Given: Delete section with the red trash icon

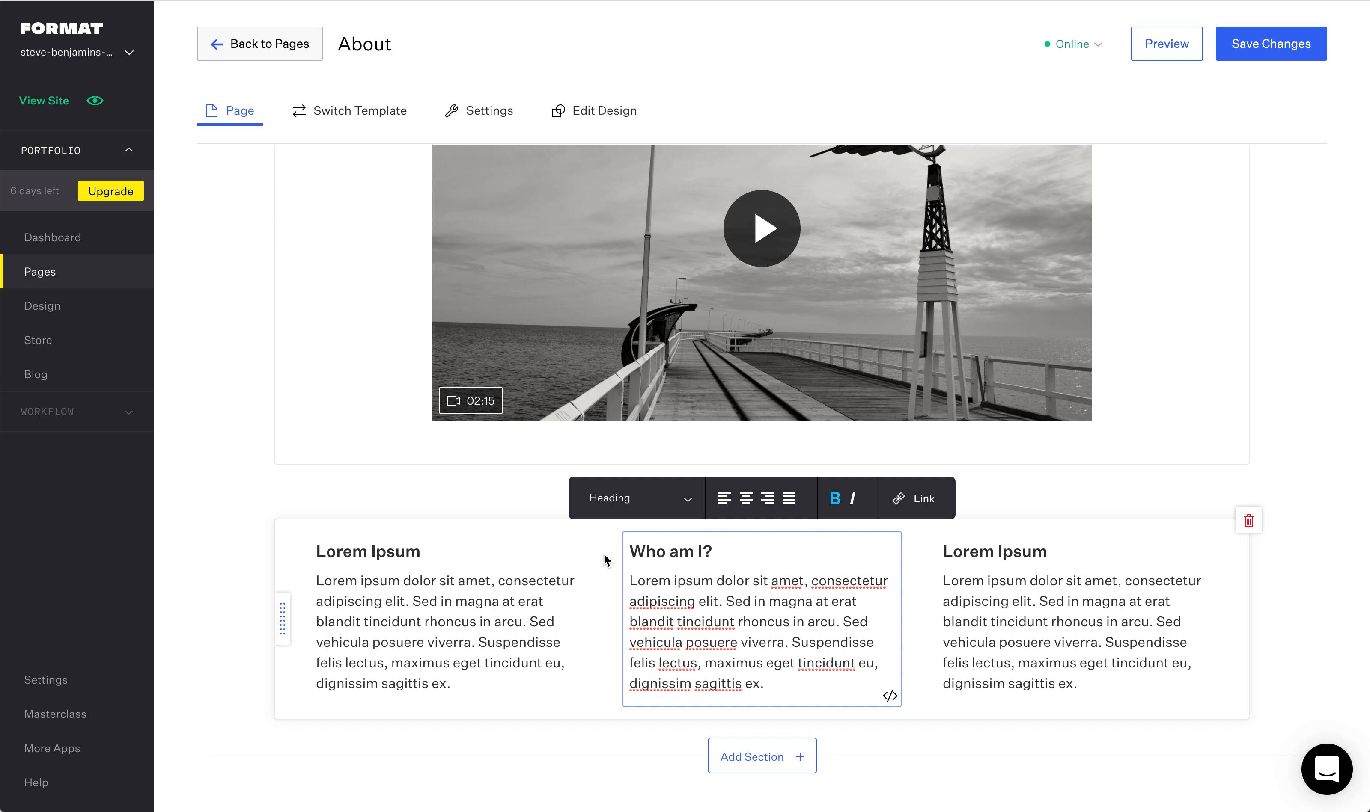Looking at the screenshot, I should [1248, 520].
